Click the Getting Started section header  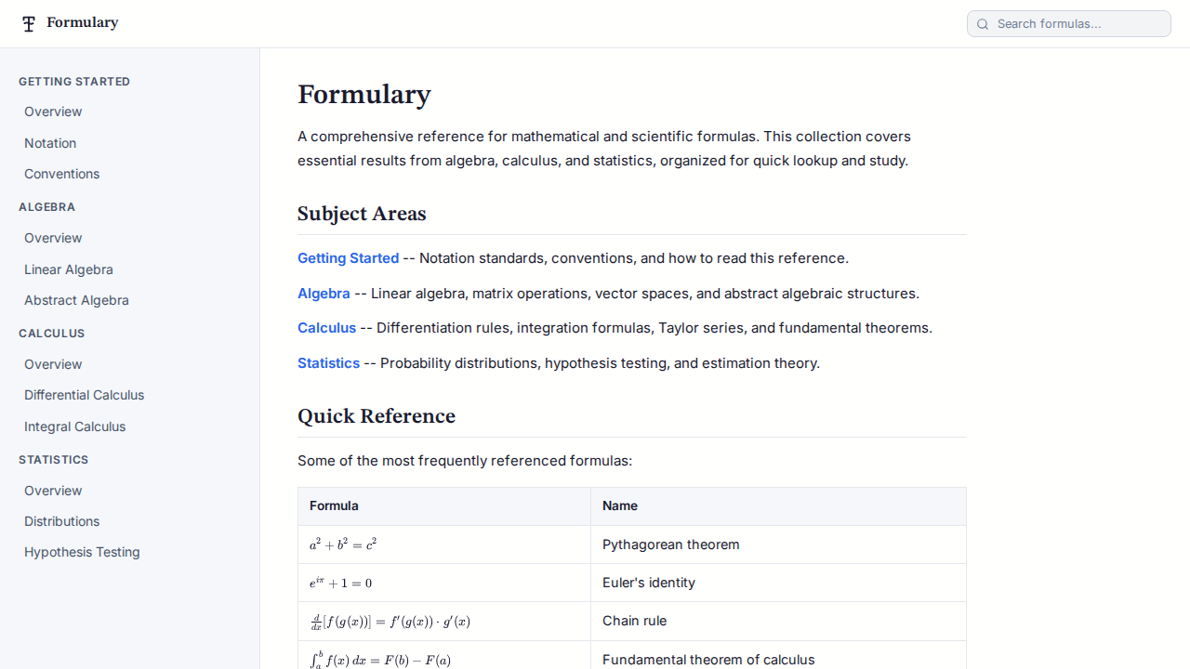tap(74, 82)
